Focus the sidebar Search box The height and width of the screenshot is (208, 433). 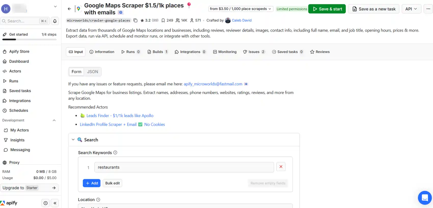(25, 21)
